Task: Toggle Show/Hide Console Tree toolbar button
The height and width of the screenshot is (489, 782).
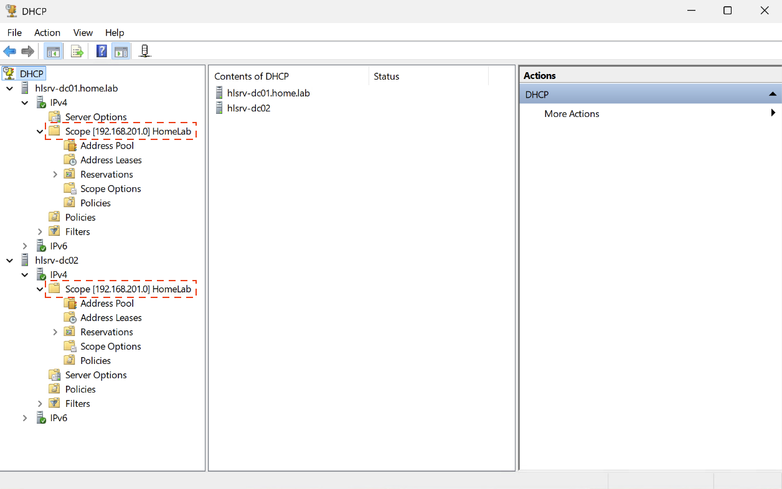Action: click(54, 52)
